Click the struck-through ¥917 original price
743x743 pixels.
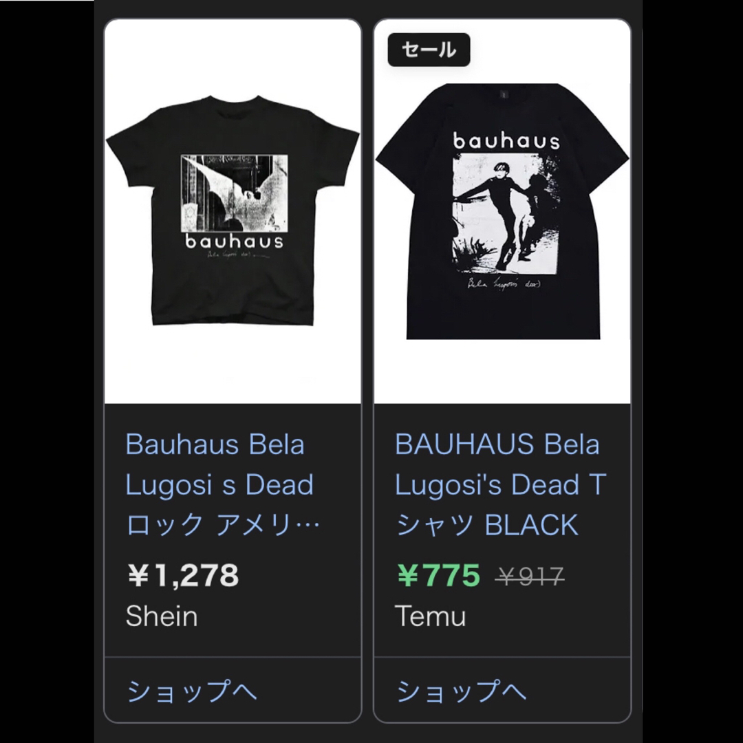coord(530,577)
